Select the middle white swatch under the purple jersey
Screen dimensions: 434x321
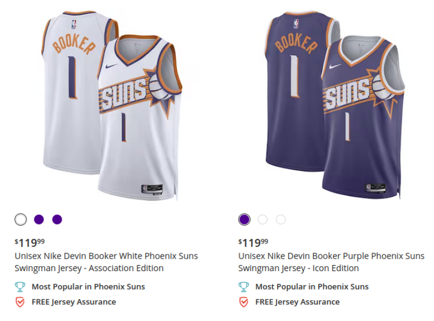pos(263,219)
